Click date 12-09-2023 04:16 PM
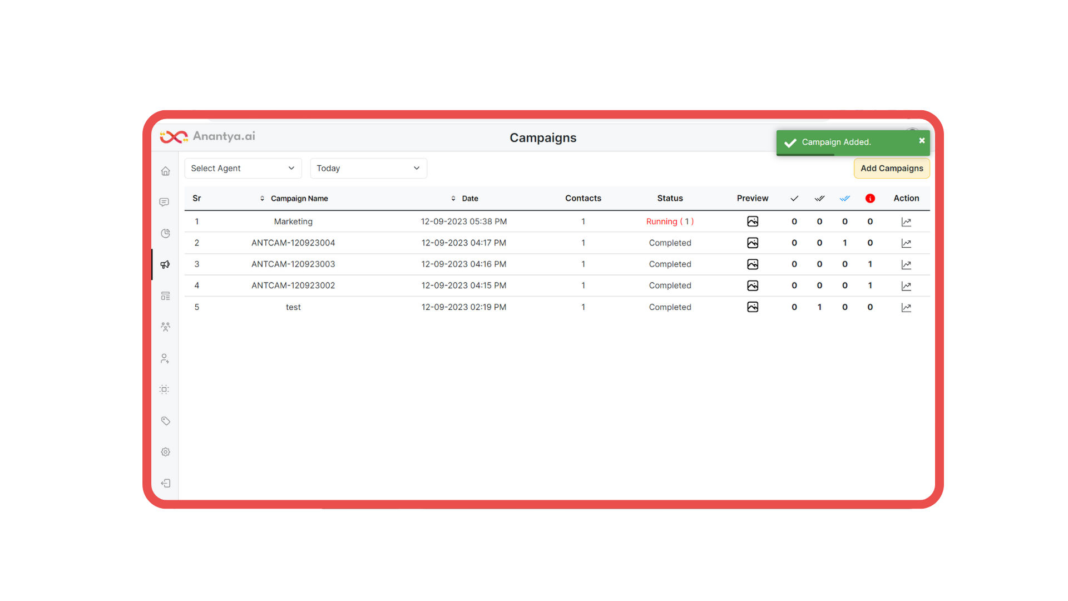The height and width of the screenshot is (601, 1068). click(x=464, y=264)
